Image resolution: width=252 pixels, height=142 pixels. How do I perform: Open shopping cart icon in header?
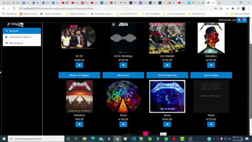tap(239, 20)
